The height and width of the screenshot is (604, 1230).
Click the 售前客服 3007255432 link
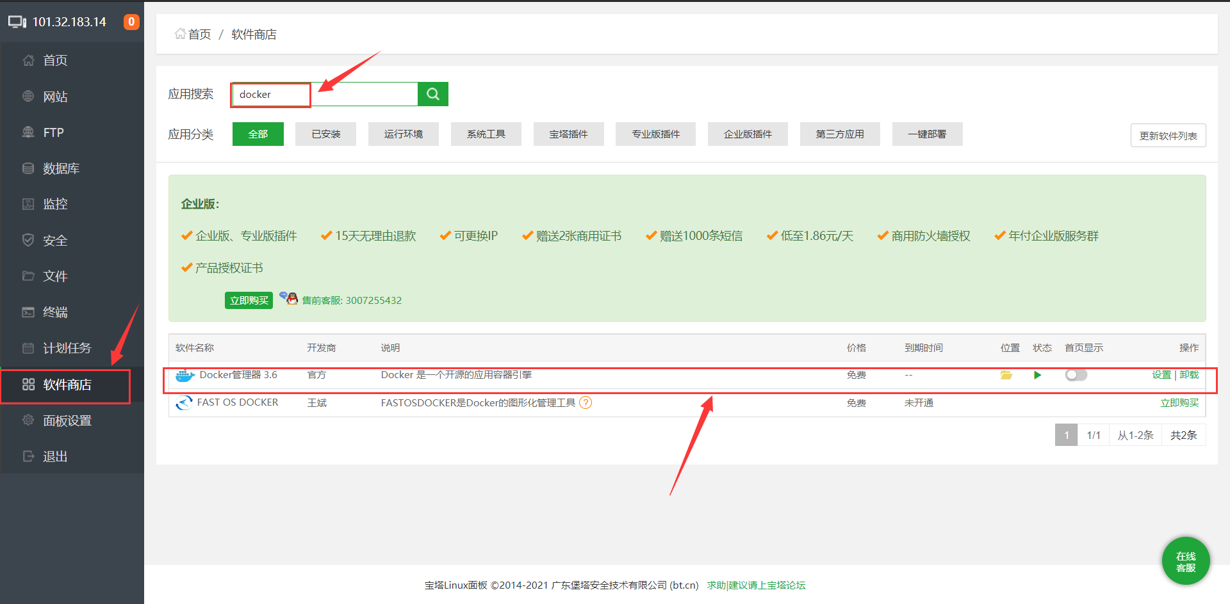pos(352,300)
